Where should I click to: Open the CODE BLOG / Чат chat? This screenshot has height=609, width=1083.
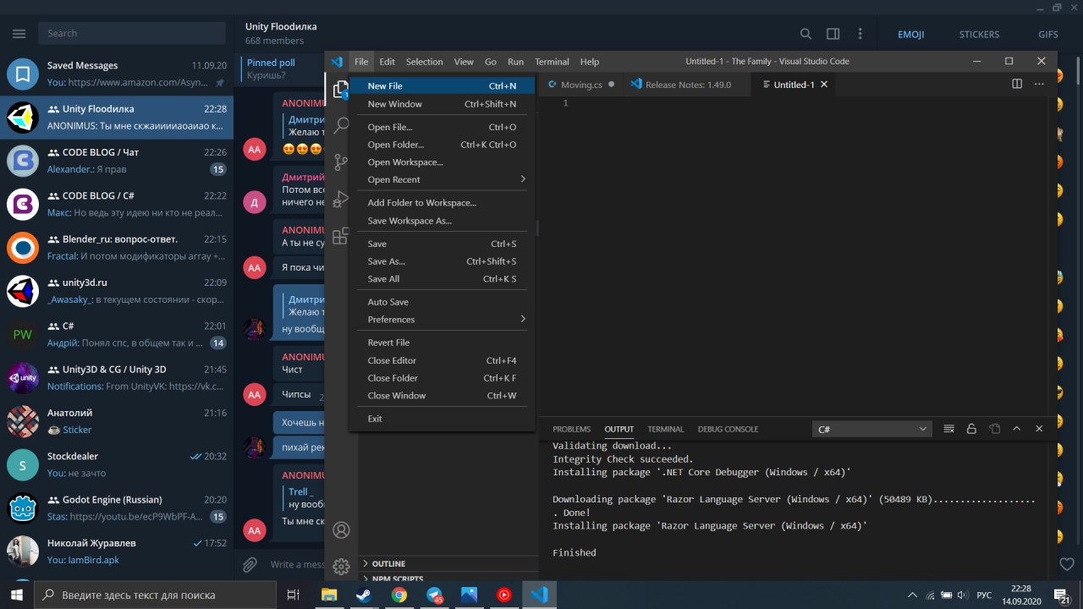click(x=116, y=161)
